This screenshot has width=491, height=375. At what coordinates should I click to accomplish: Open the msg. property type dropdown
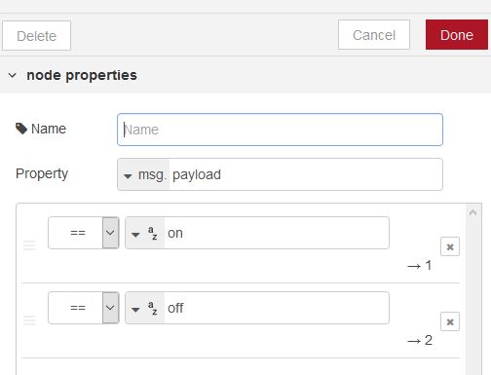[x=144, y=174]
